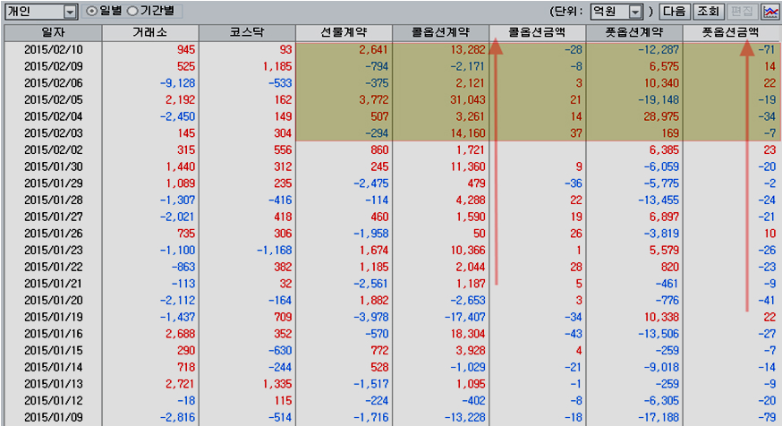This screenshot has width=782, height=426.
Task: Click the 다음 button
Action: (676, 12)
